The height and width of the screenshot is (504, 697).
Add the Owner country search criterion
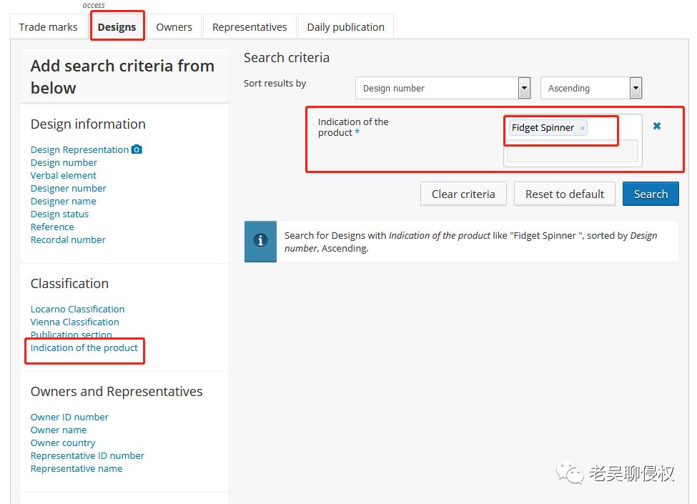[63, 443]
